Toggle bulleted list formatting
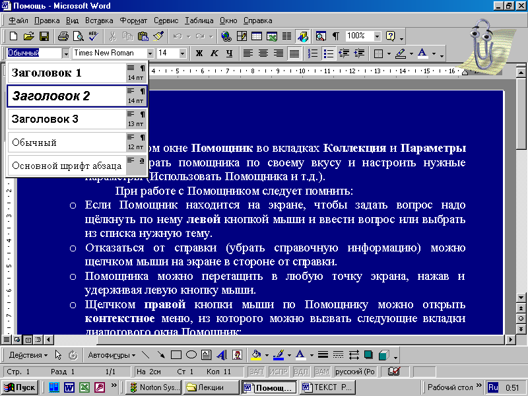This screenshot has width=528, height=396. pyautogui.click(x=328, y=53)
